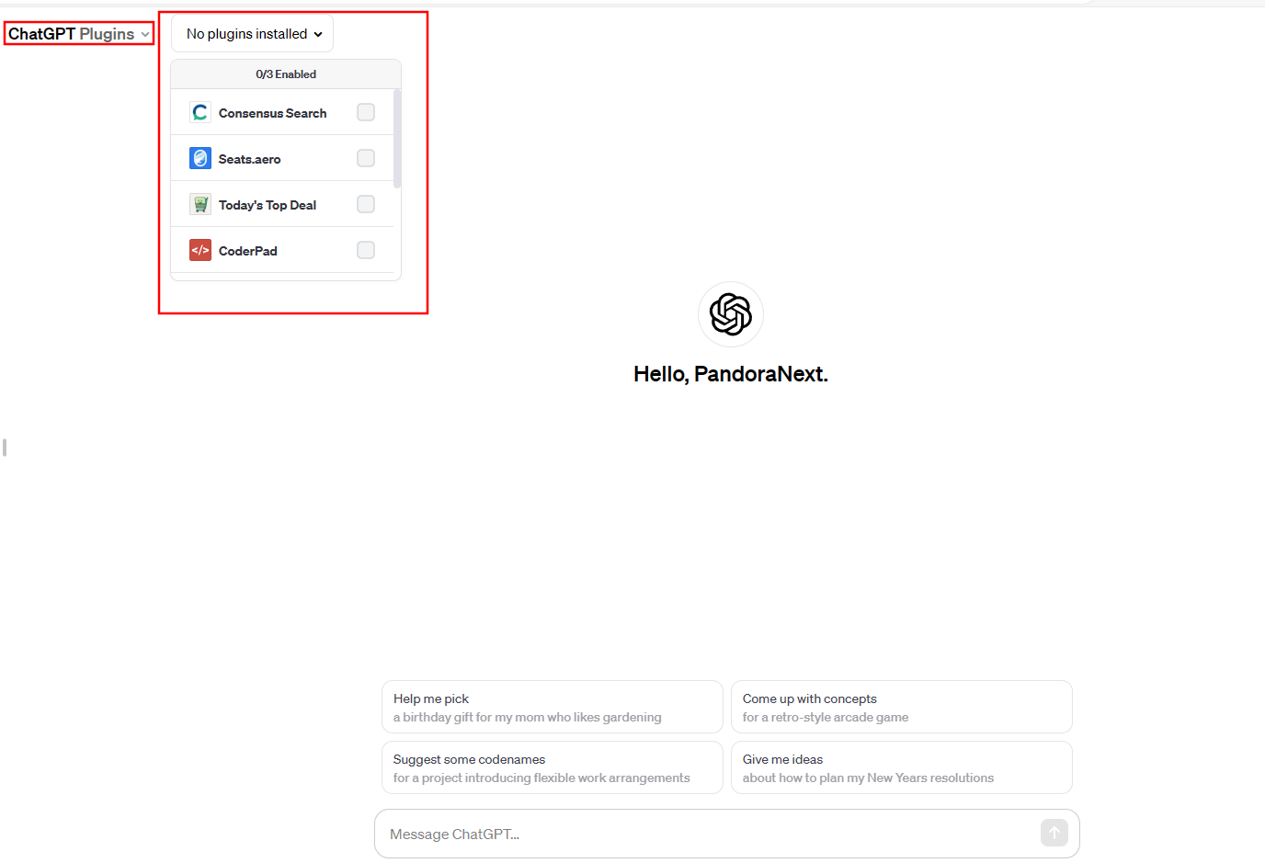This screenshot has width=1265, height=863.
Task: Choose the birthday gift suggestion card
Action: 553,707
